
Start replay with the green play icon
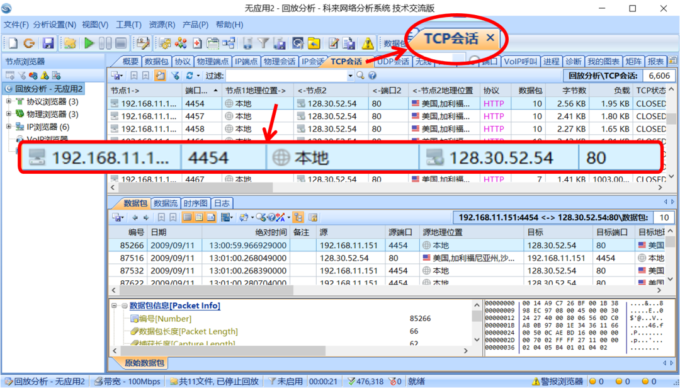coord(89,43)
